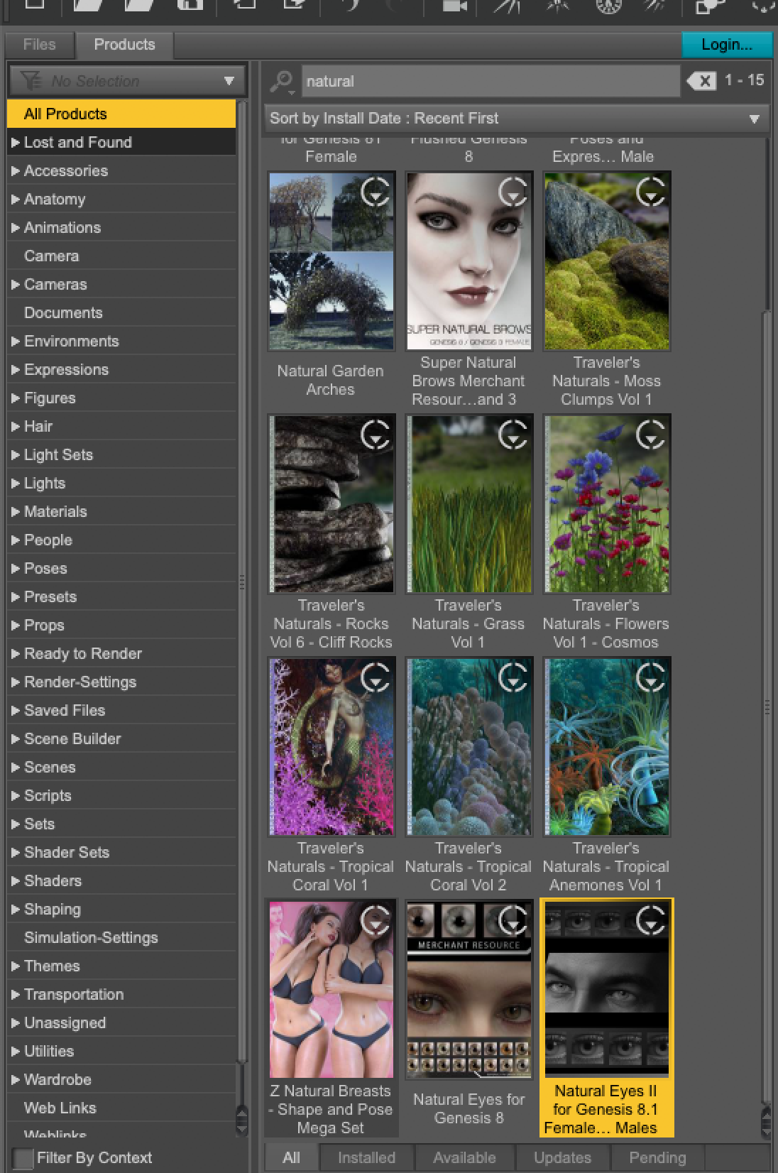
Task: Click into the search field containing 'natural'
Action: click(491, 81)
